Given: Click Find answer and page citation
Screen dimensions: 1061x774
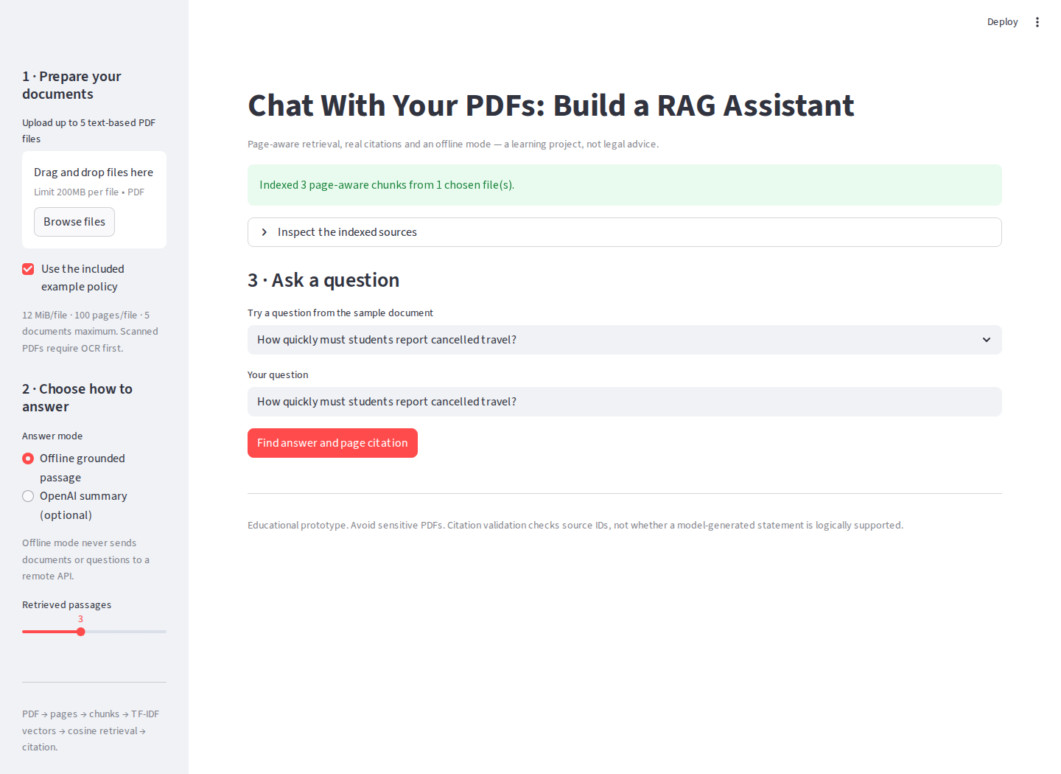Looking at the screenshot, I should click(332, 443).
